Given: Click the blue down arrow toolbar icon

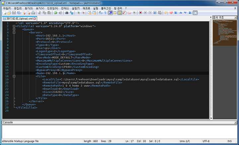Looking at the screenshot, I should [185, 13].
